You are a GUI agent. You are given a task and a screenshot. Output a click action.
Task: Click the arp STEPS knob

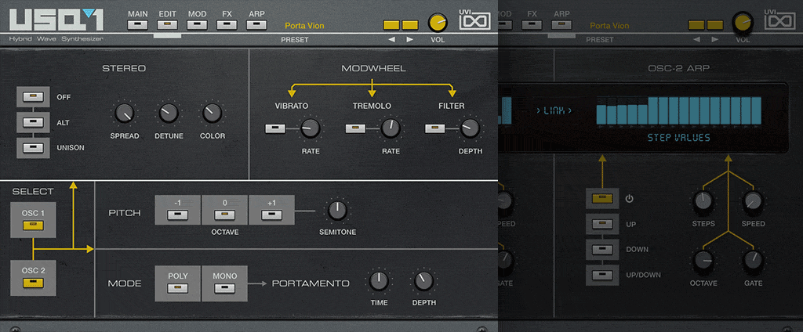point(703,202)
